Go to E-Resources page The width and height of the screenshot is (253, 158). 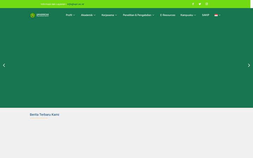[168, 15]
